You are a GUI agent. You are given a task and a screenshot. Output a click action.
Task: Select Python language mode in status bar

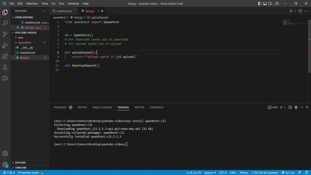pos(244,173)
